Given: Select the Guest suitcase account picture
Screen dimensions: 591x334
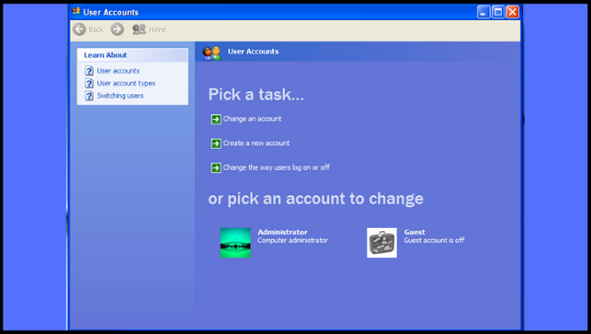Looking at the screenshot, I should click(382, 242).
